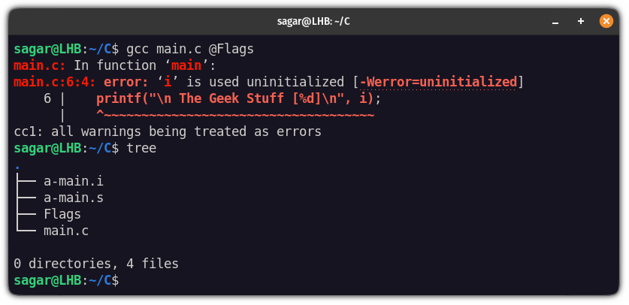Click the window title sagar@LHB: ~/C
Screen dimensions: 629x305
click(314, 21)
